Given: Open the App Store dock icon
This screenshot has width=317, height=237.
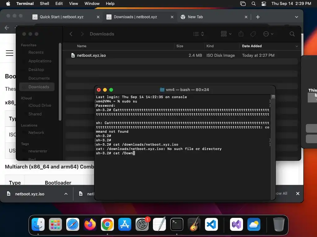Looking at the screenshot, I should click(125, 224).
